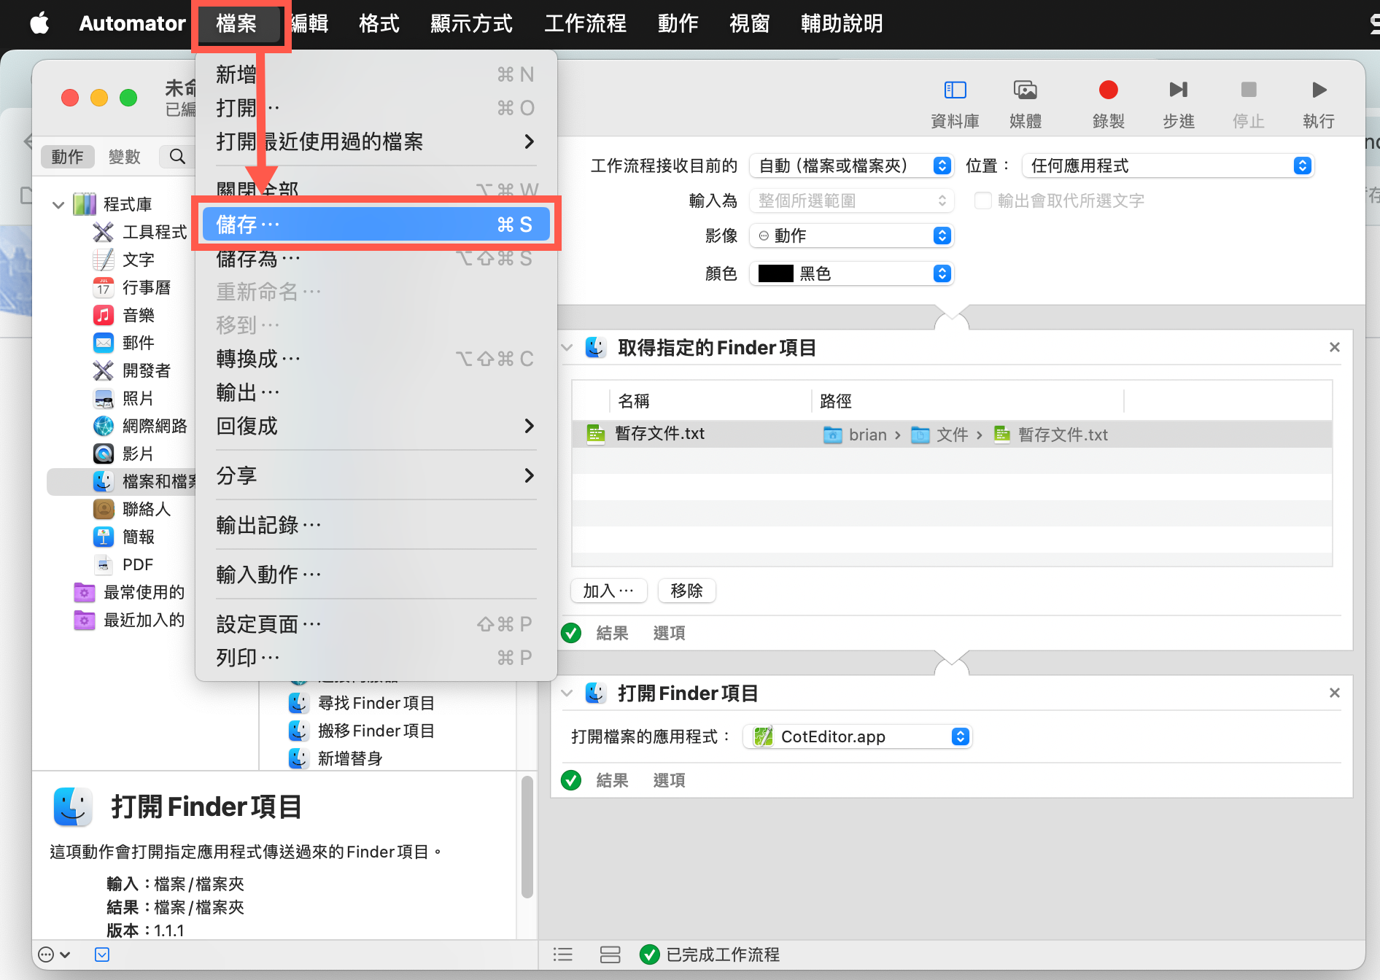Run the workflow with 執行
Image resolution: width=1380 pixels, height=980 pixels.
coord(1319,90)
